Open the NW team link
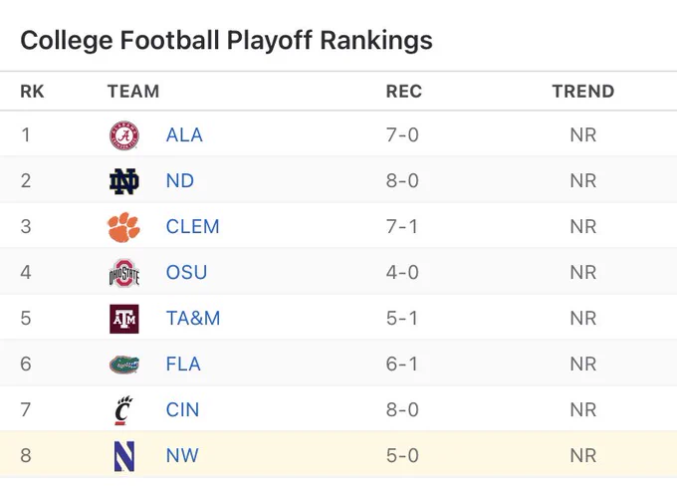This screenshot has height=490, width=677. click(182, 456)
